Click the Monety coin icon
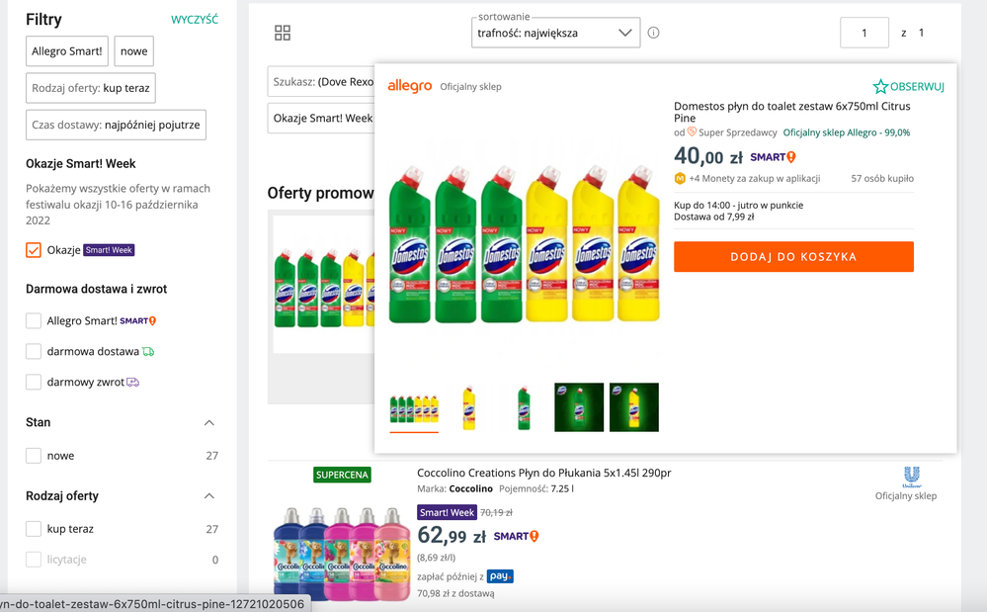The image size is (987, 612). coord(680,179)
